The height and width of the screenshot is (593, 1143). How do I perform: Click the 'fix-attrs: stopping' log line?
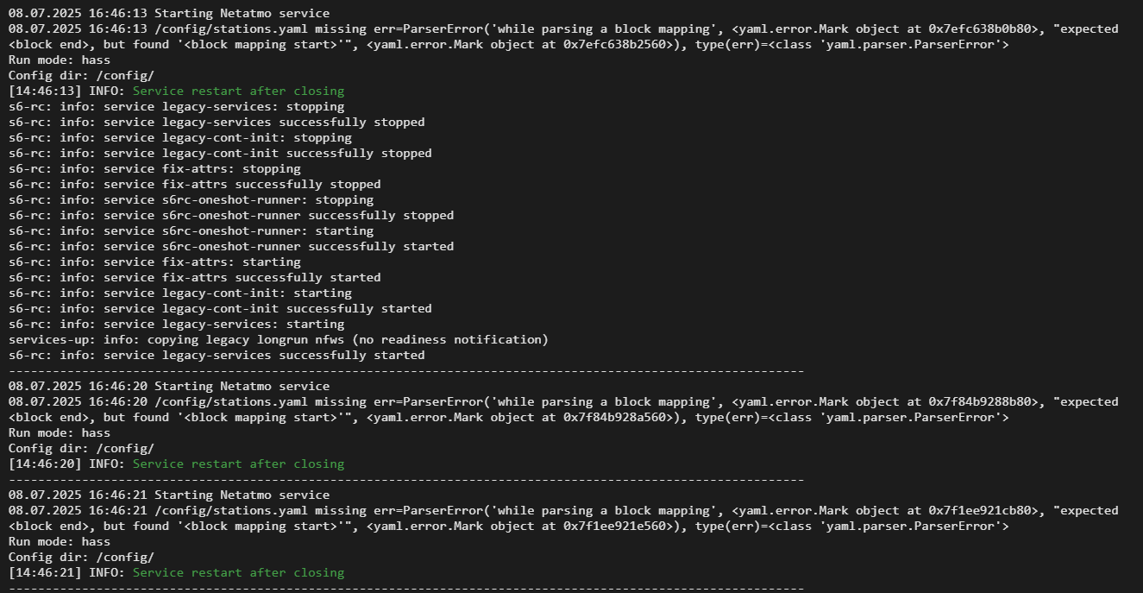[x=154, y=168]
